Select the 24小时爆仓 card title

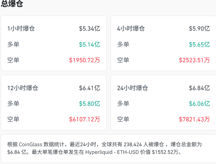[133, 88]
